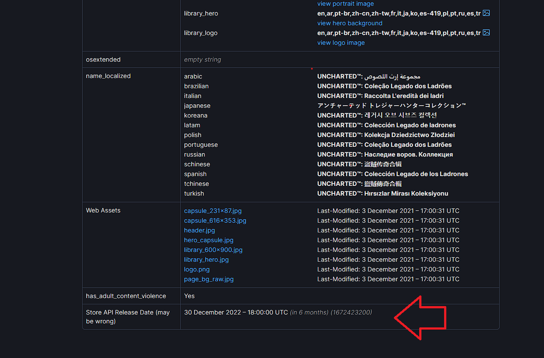
Task: Click the japanese language row label
Action: click(x=197, y=106)
